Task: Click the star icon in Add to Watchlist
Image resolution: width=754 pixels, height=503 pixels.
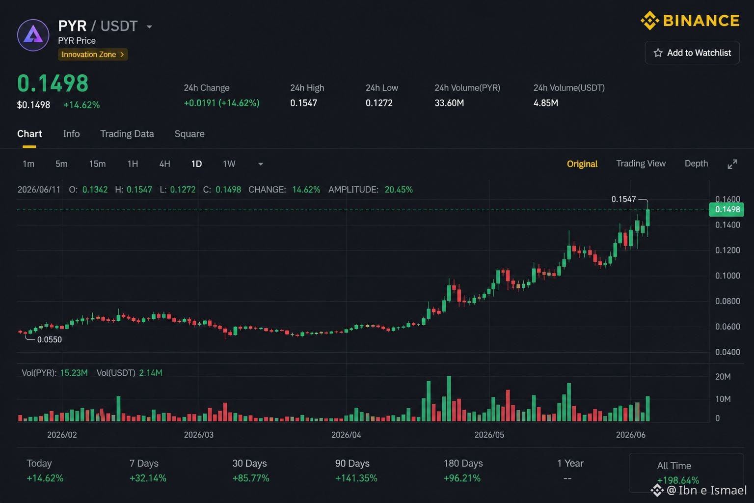Action: [658, 53]
